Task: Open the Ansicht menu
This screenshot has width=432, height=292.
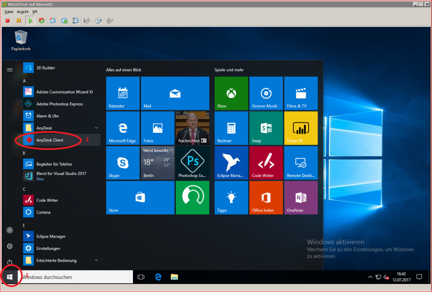Action: click(x=23, y=12)
